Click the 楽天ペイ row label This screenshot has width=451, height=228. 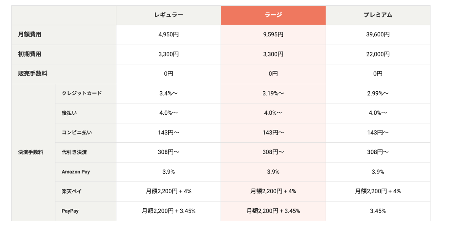(x=72, y=191)
